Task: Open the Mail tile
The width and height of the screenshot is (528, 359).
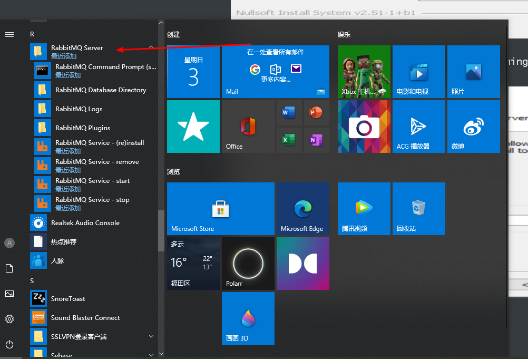Action: pyautogui.click(x=276, y=72)
